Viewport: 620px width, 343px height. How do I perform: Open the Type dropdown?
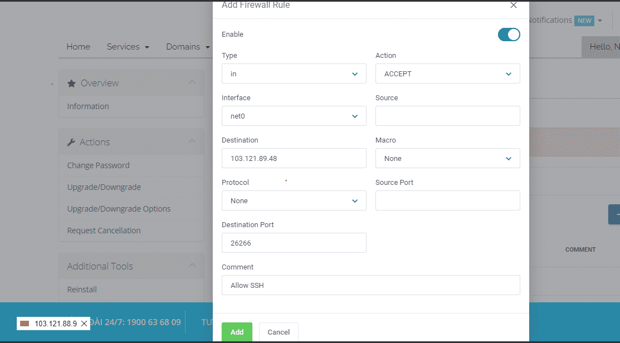pyautogui.click(x=294, y=74)
